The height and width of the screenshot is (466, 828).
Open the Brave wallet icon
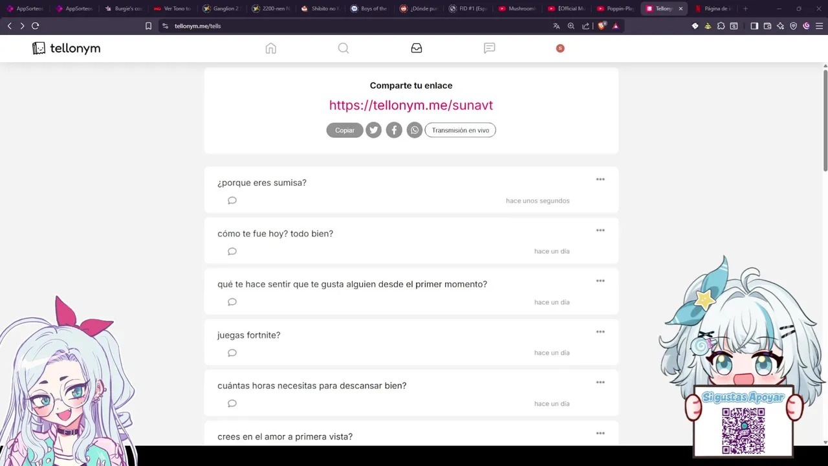pos(768,26)
